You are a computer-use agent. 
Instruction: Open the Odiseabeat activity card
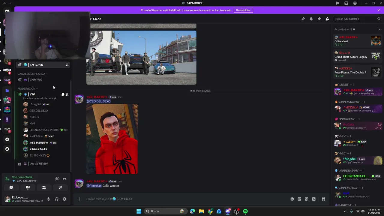coord(358,41)
